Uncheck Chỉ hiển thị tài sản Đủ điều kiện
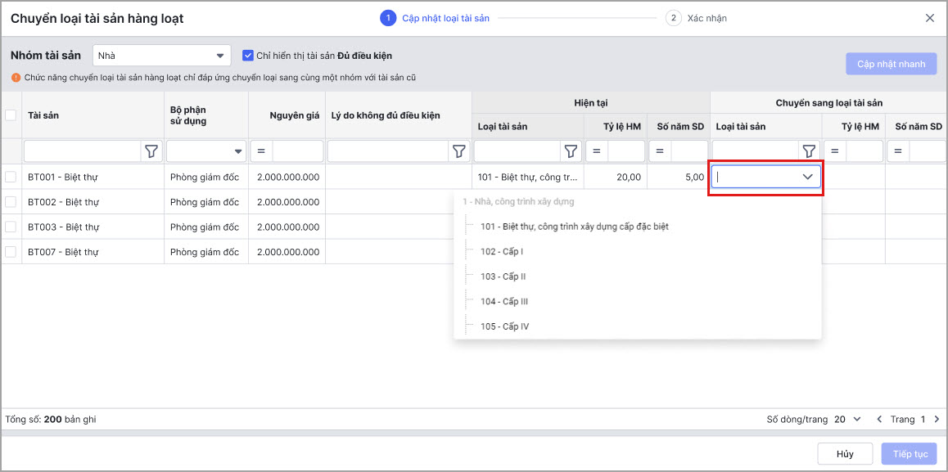The width and height of the screenshot is (948, 472). point(248,56)
